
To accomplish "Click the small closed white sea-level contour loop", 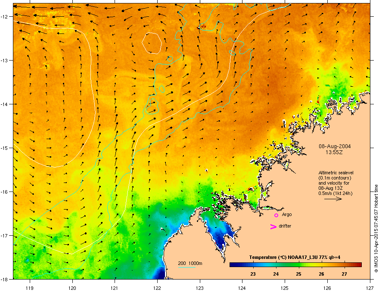I will coord(152,43).
